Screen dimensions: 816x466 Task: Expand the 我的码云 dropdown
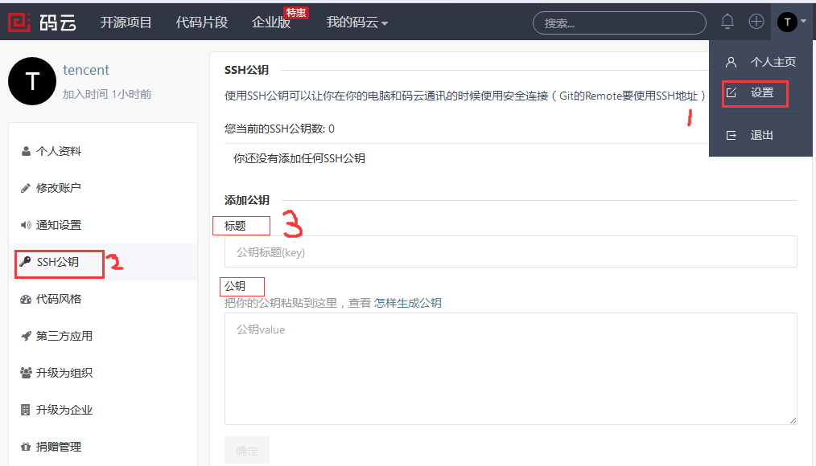357,22
